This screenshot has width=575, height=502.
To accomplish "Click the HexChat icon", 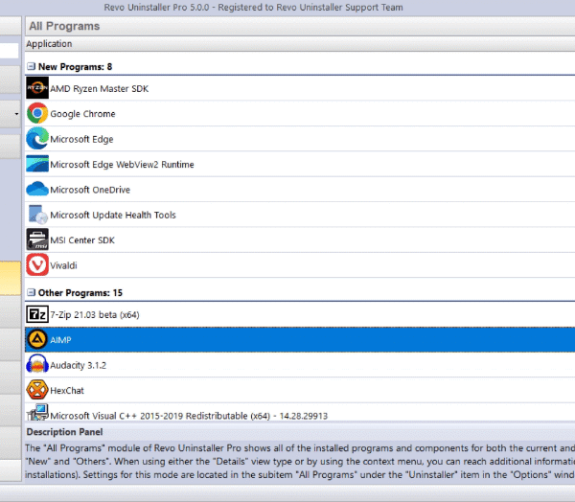I will pyautogui.click(x=37, y=390).
